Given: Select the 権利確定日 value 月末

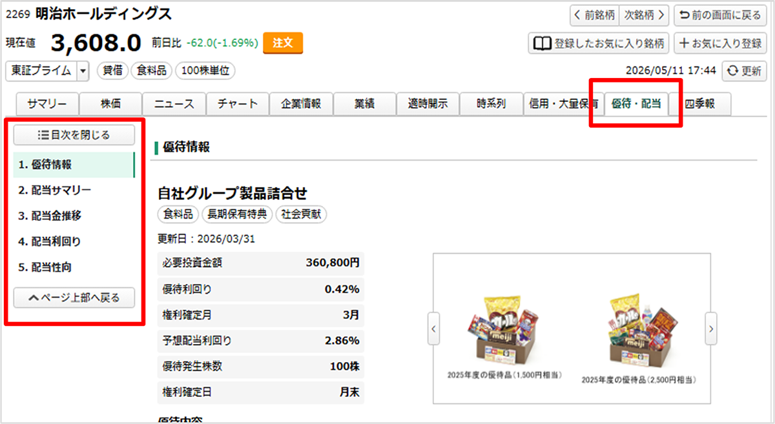Looking at the screenshot, I should (x=349, y=392).
